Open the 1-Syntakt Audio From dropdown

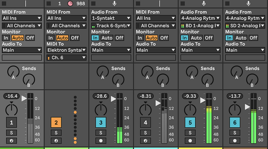(x=111, y=18)
